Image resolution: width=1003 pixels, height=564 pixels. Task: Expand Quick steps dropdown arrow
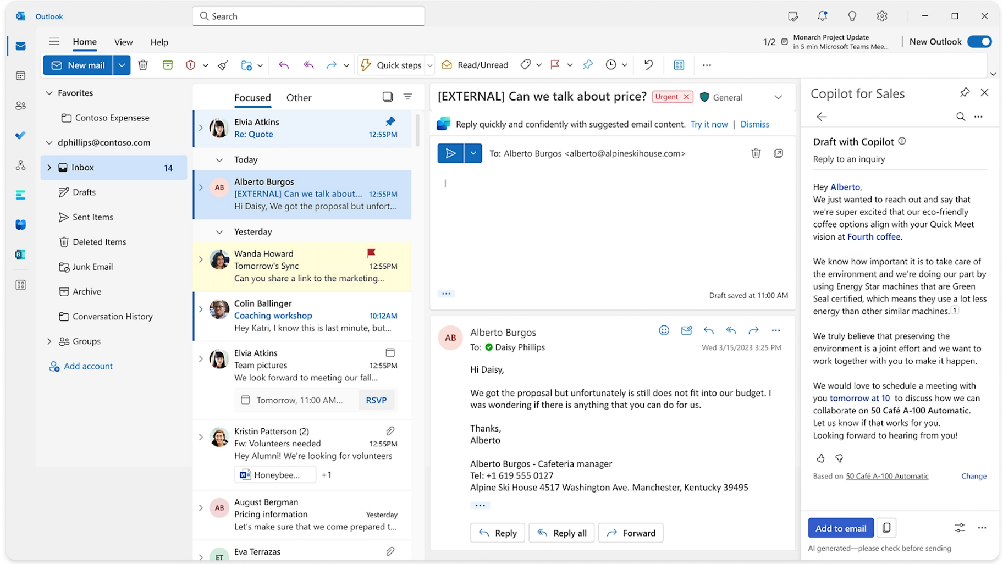(x=429, y=65)
